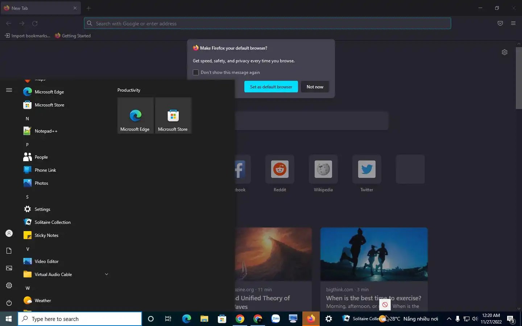Click the Microsoft Store Productivity tile
The width and height of the screenshot is (522, 326).
coord(173,116)
